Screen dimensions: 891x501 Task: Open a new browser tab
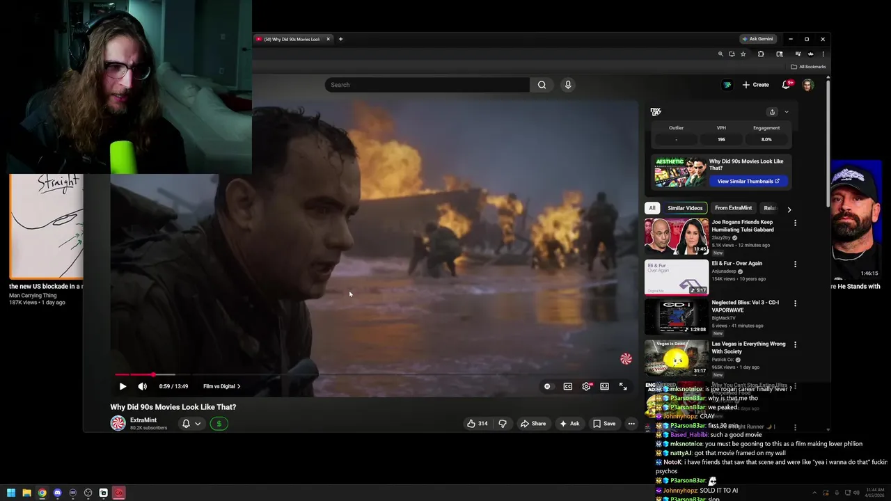click(x=340, y=39)
